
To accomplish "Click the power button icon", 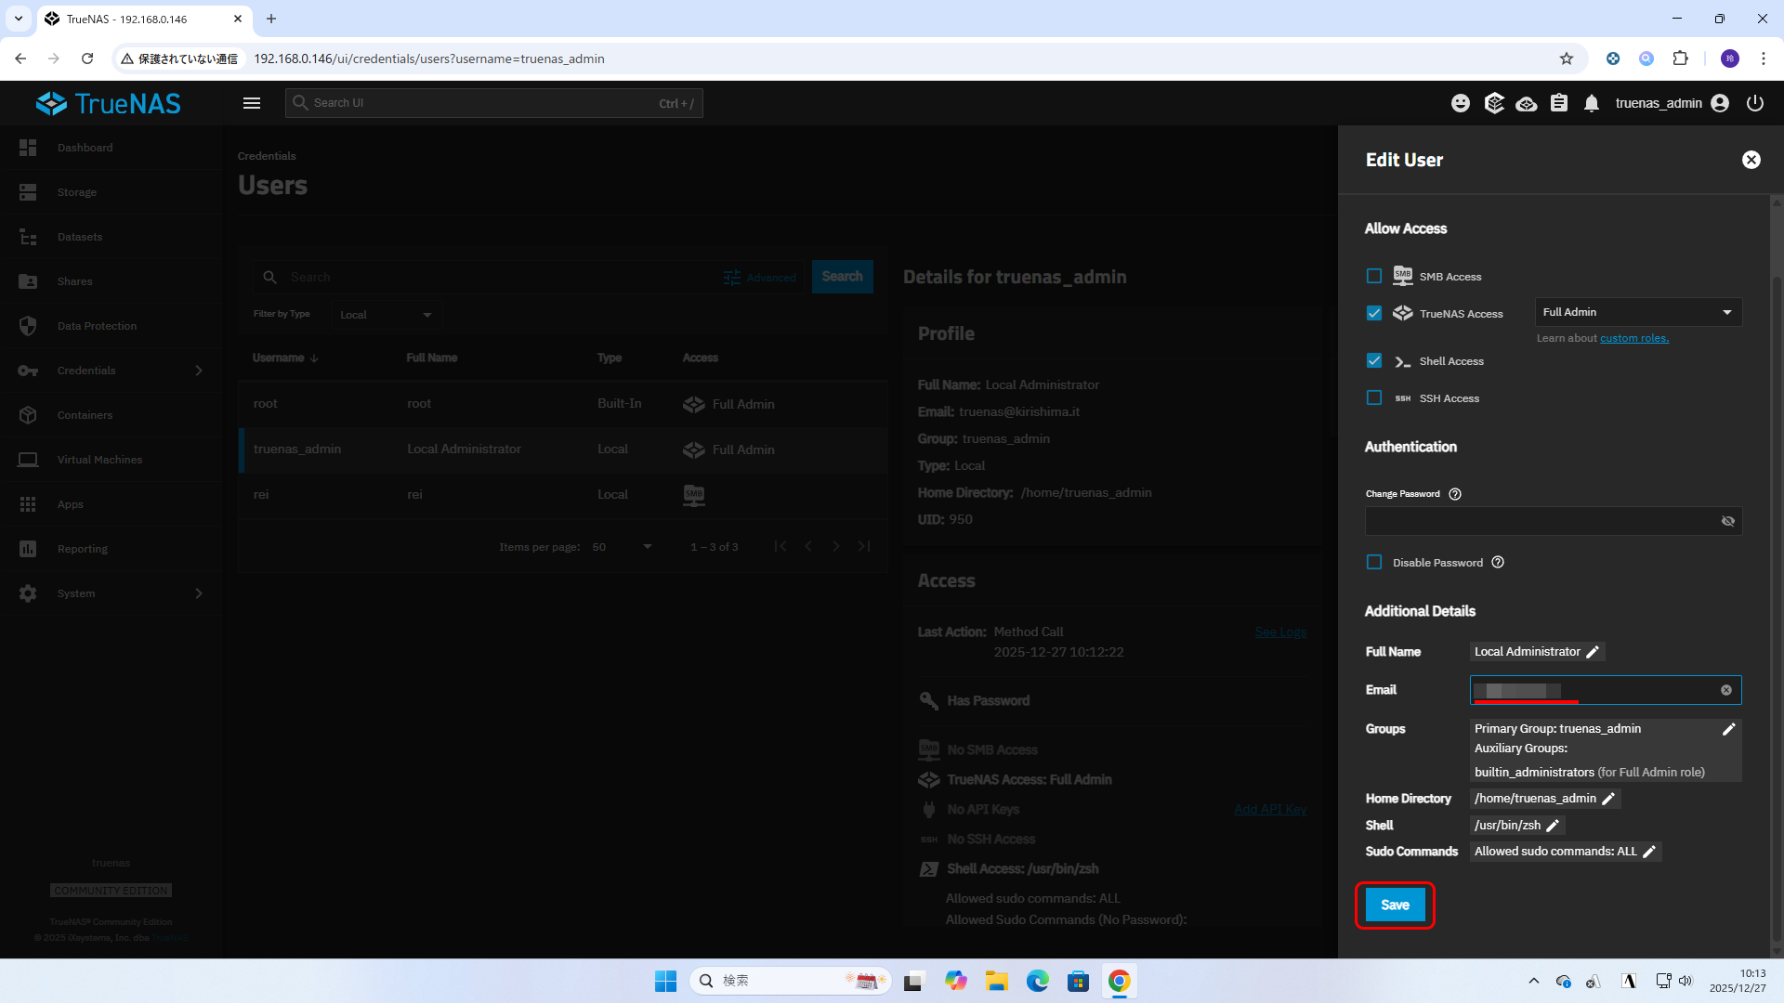I will 1755,103.
